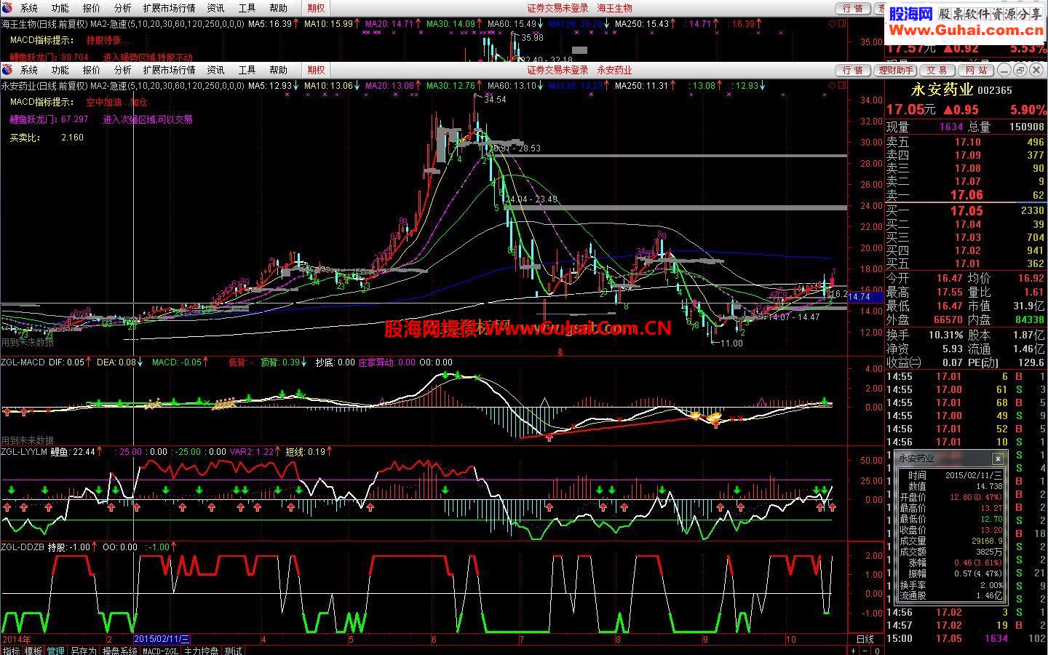Open the 系统 menu in the 永安药业 window
The image size is (1048, 655).
click(x=29, y=70)
